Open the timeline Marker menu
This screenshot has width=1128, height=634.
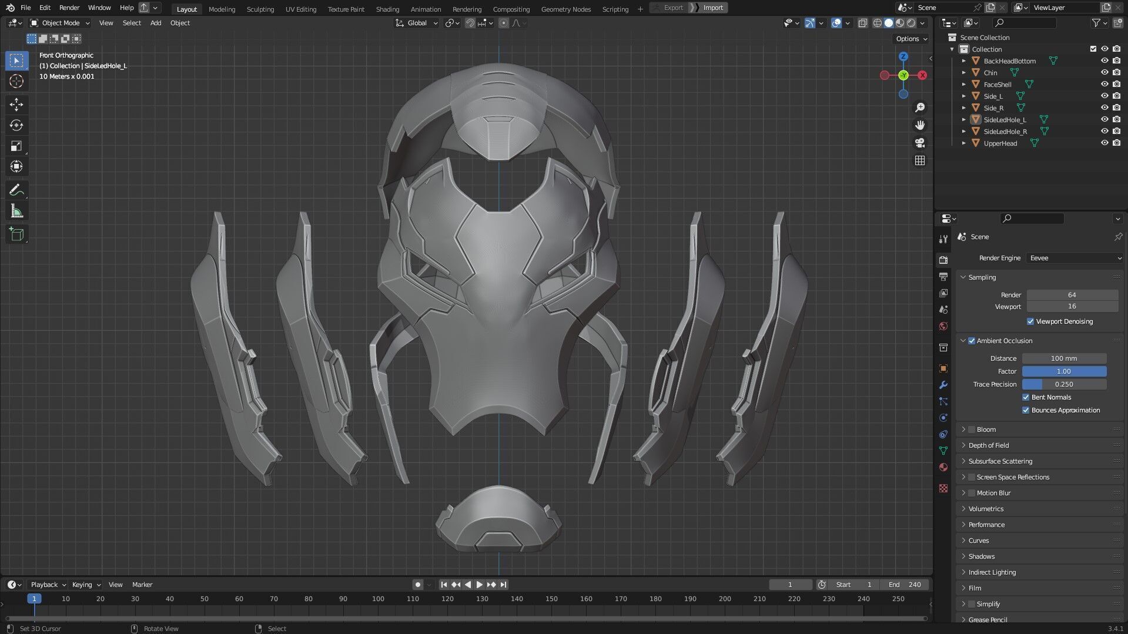click(142, 585)
